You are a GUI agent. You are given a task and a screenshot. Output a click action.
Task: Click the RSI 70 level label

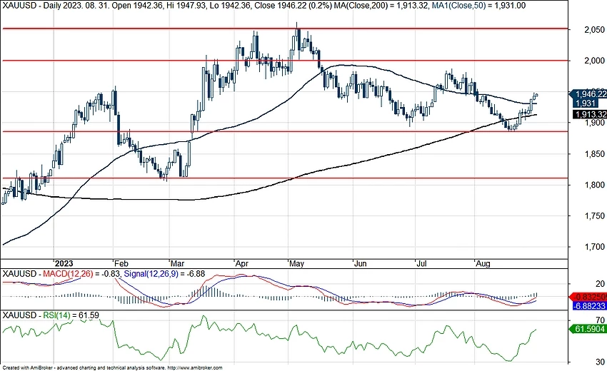click(600, 320)
